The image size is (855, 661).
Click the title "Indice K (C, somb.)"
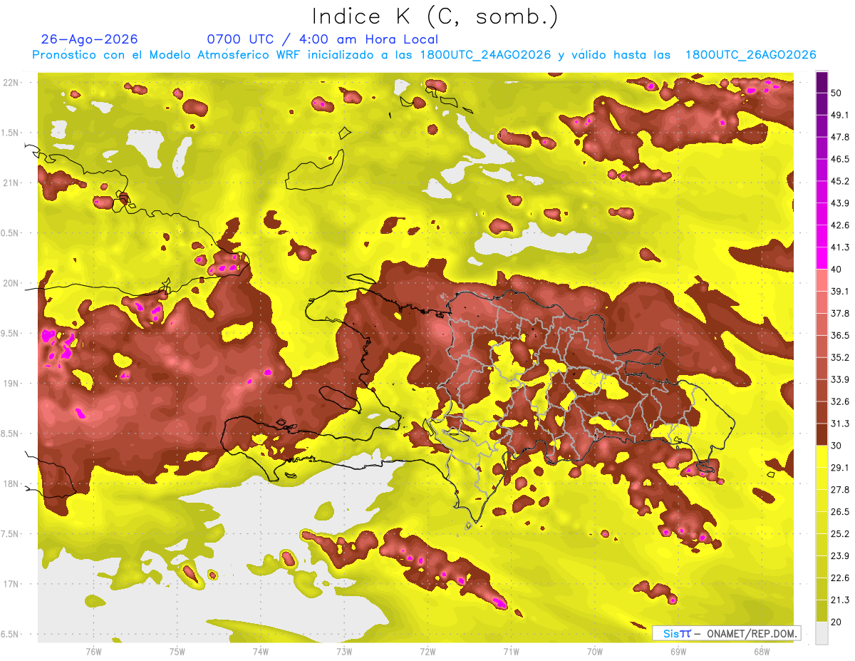(435, 16)
